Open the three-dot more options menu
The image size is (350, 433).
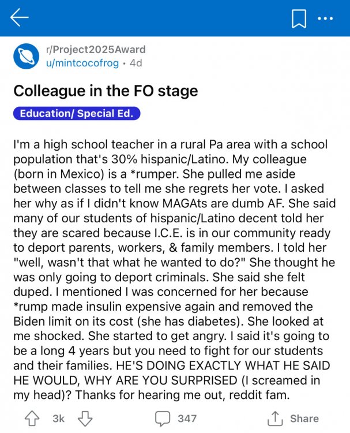click(325, 19)
